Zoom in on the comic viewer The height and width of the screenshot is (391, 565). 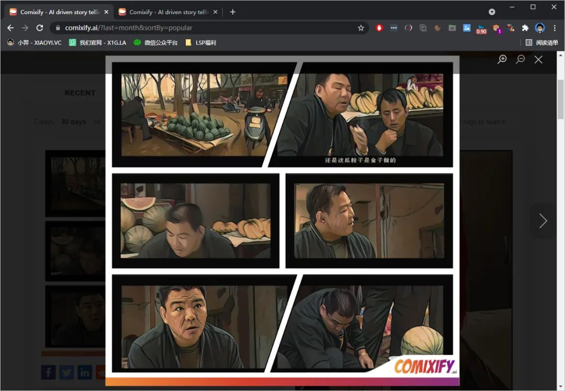tap(502, 60)
